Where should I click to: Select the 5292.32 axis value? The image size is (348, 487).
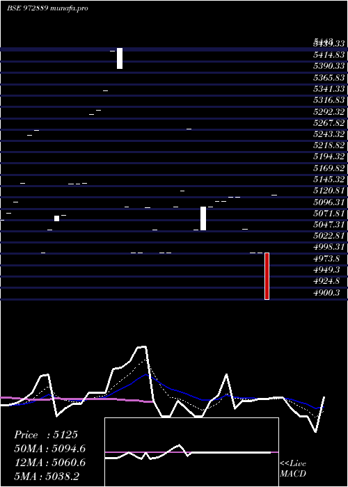click(x=329, y=111)
